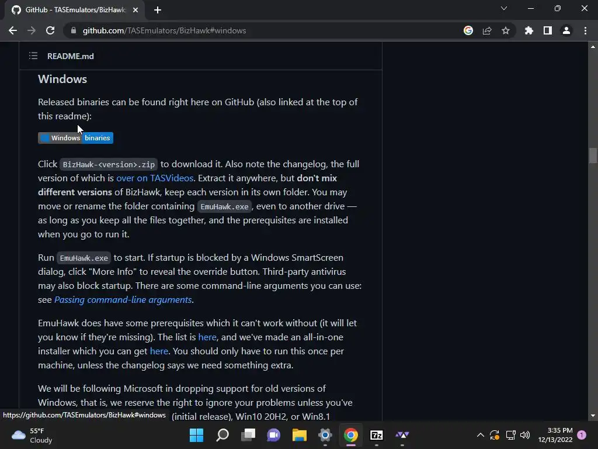Open the Windows Start menu

click(196, 435)
